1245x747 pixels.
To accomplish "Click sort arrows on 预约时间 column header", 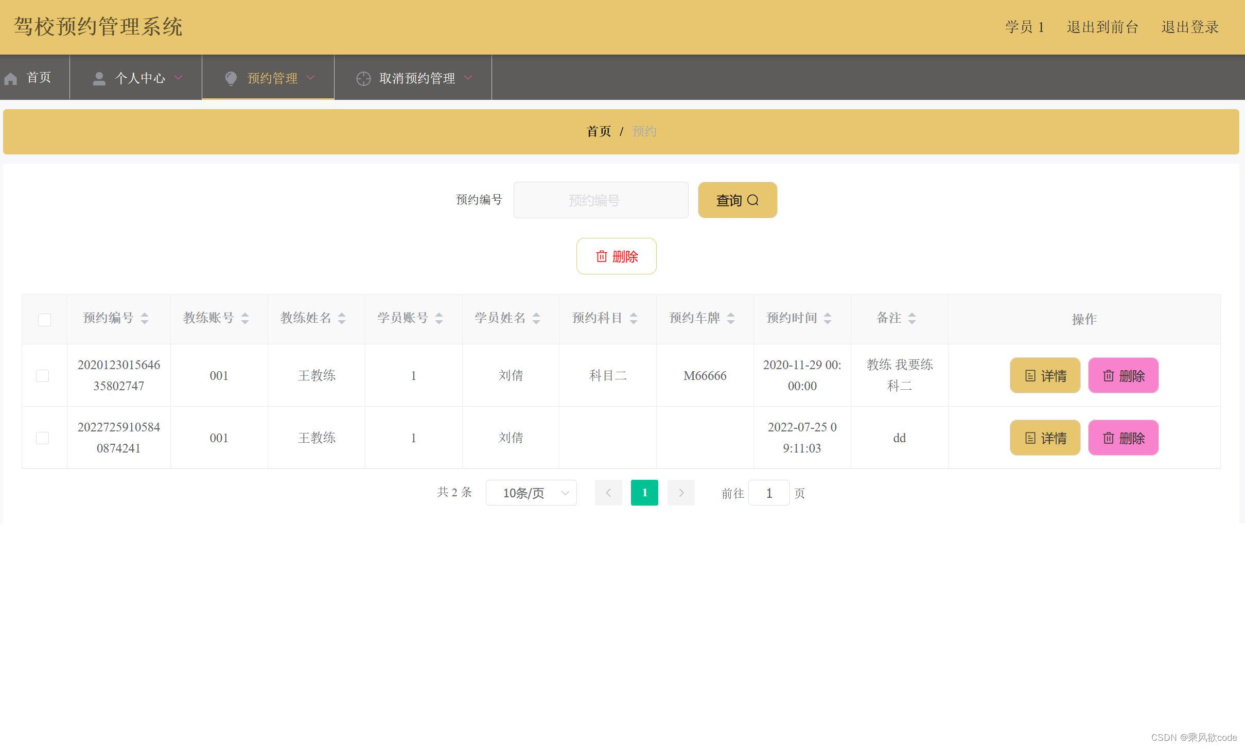I will 828,318.
